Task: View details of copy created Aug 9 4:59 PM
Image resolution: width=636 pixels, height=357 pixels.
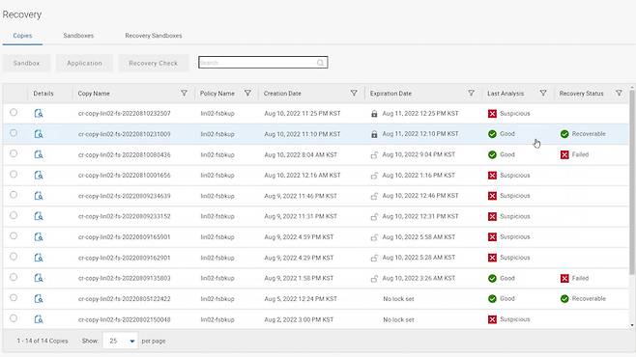Action: point(39,236)
